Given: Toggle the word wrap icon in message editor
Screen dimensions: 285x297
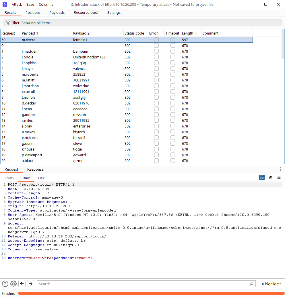Looking at the screenshot, I should pos(261,178).
